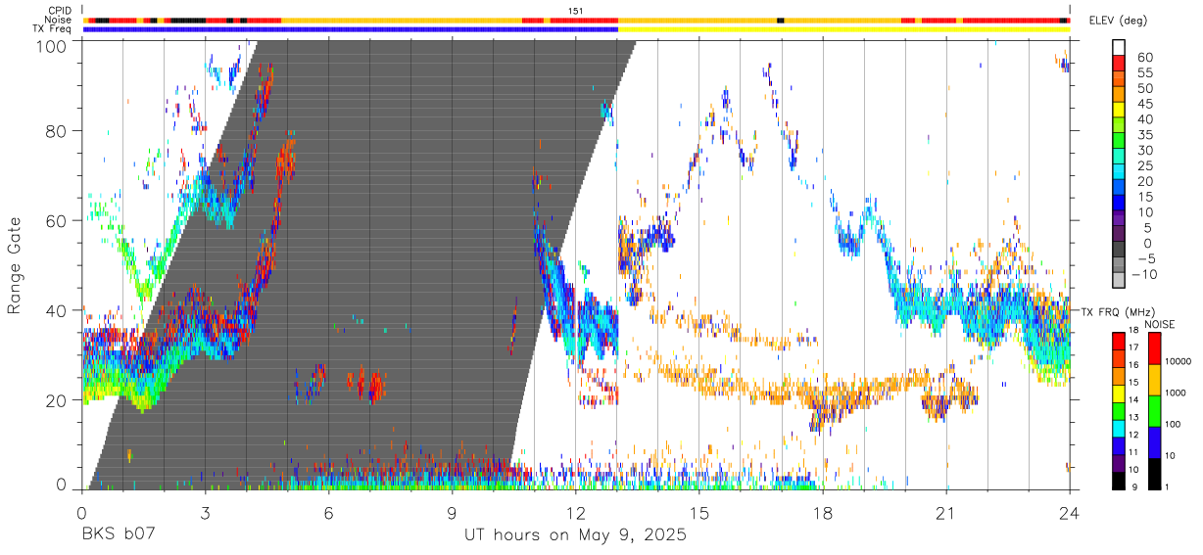Click the range gate 60 y-axis label
Image resolution: width=1203 pixels, height=555 pixels.
tap(58, 220)
